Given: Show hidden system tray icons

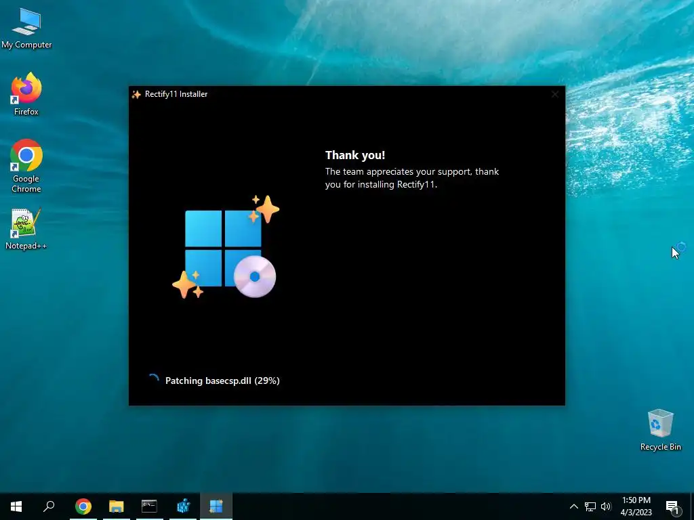Looking at the screenshot, I should (573, 506).
